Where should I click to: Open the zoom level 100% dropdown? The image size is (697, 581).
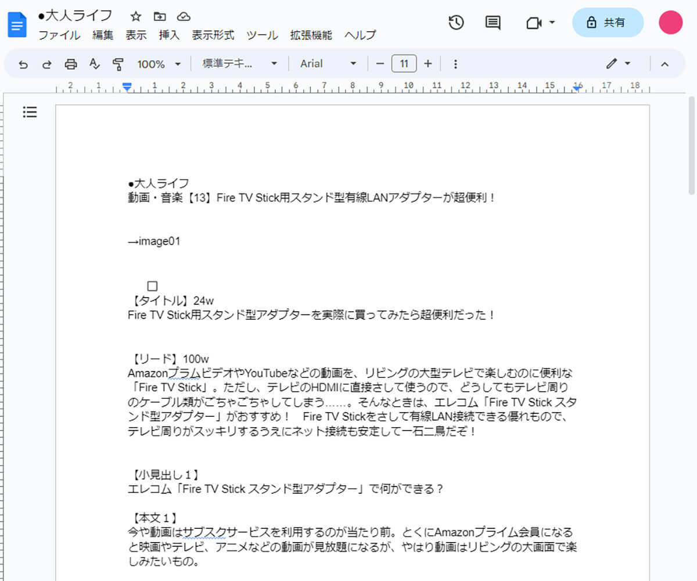tap(159, 64)
